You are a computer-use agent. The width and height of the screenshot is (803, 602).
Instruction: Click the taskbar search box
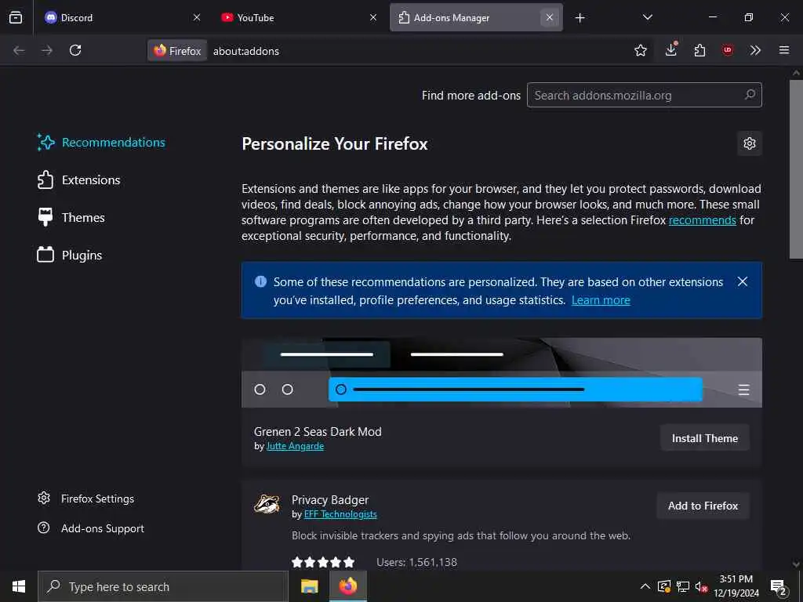163,586
